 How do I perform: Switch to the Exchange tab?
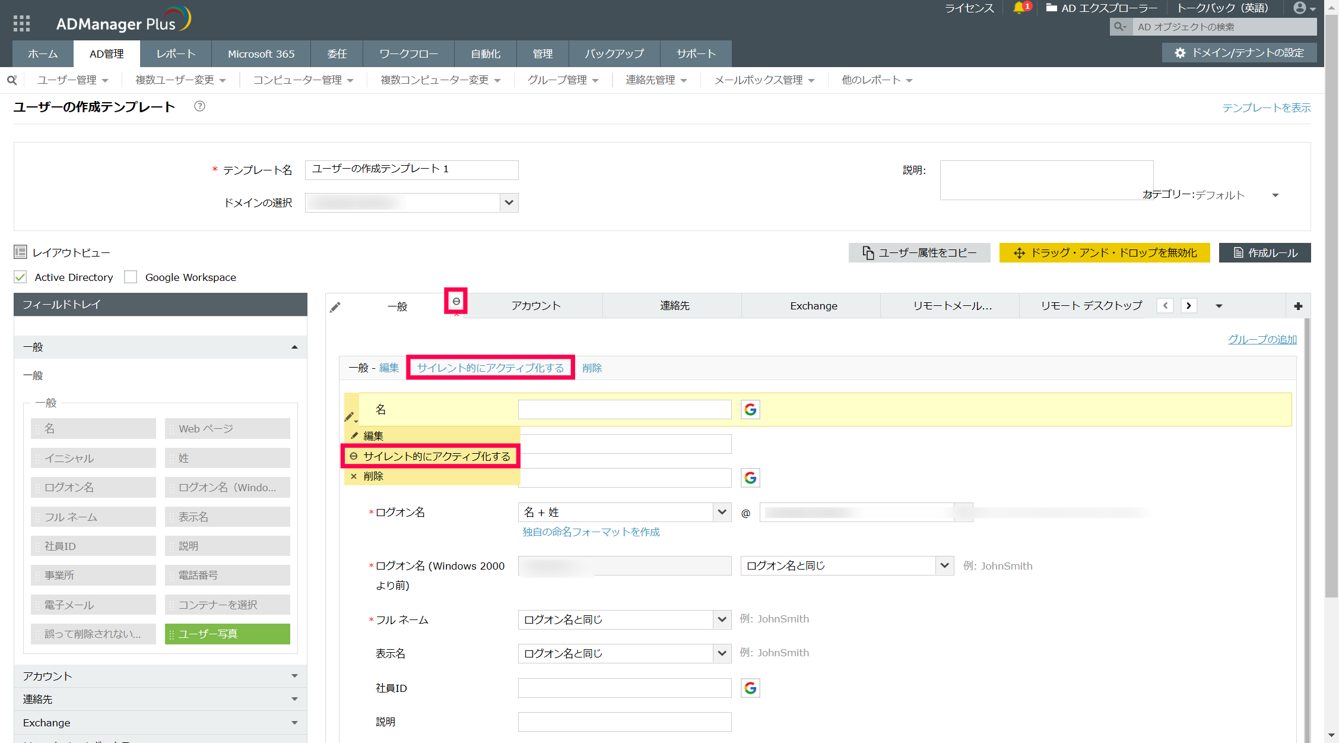point(813,306)
